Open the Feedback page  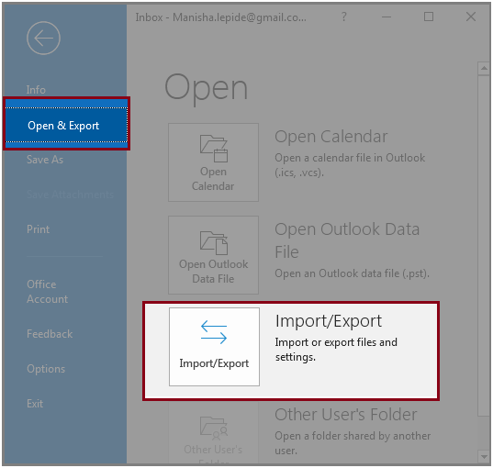[x=50, y=334]
